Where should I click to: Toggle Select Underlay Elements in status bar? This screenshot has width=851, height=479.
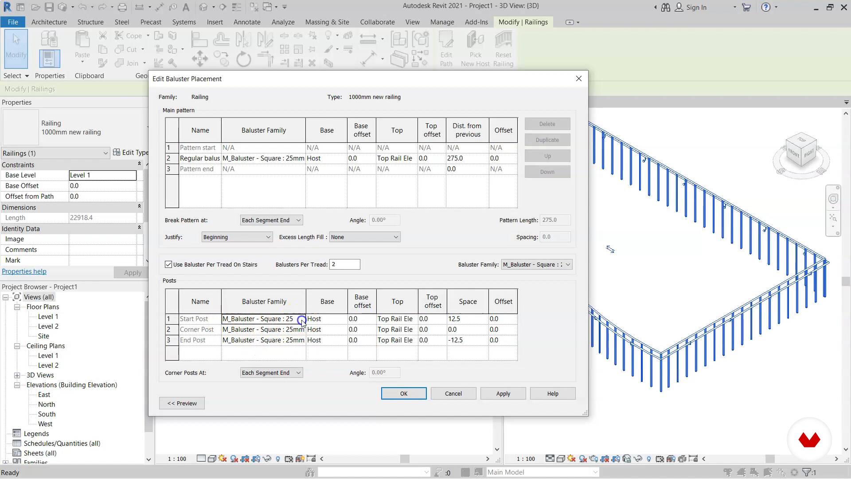pyautogui.click(x=741, y=472)
